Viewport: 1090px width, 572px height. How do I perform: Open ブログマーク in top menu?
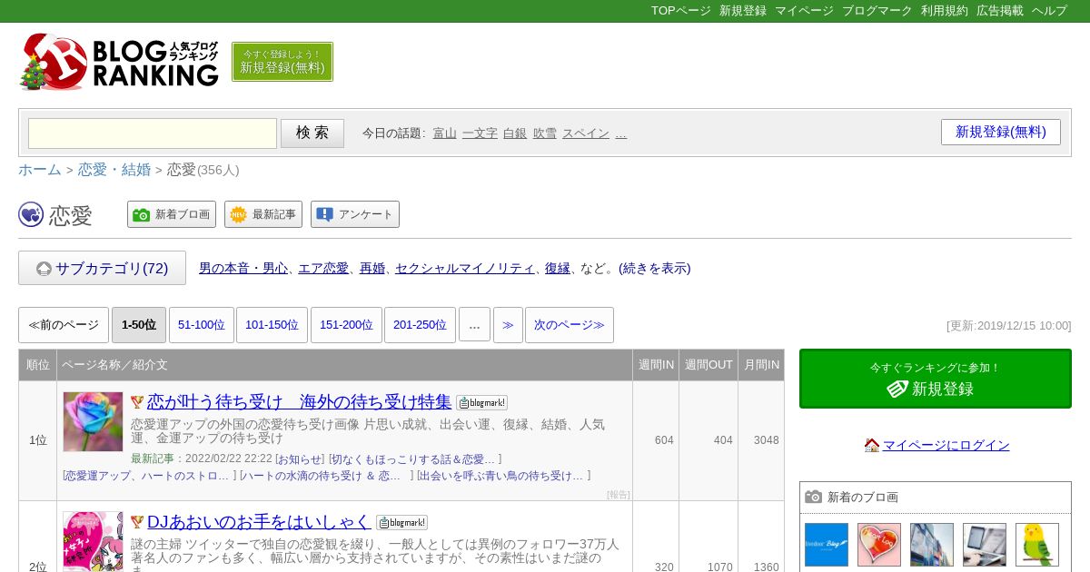pyautogui.click(x=877, y=11)
